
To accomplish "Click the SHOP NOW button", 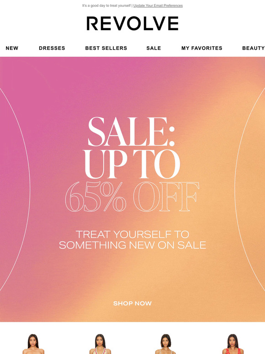I will pos(132,303).
